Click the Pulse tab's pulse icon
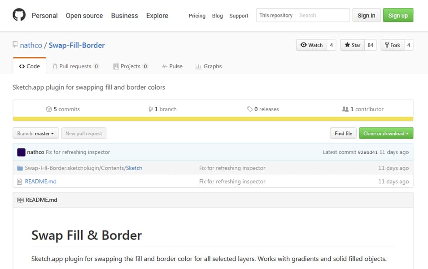The image size is (428, 269). tap(164, 66)
